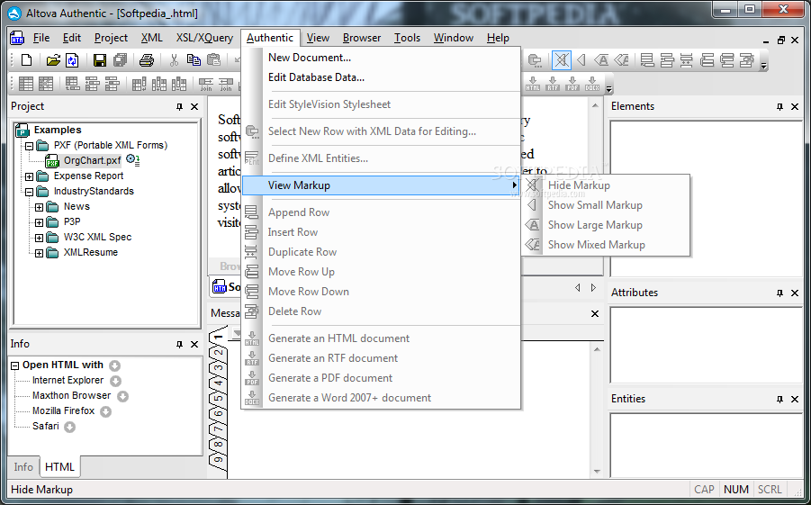Expand the News folder
This screenshot has height=505, width=811.
point(39,207)
